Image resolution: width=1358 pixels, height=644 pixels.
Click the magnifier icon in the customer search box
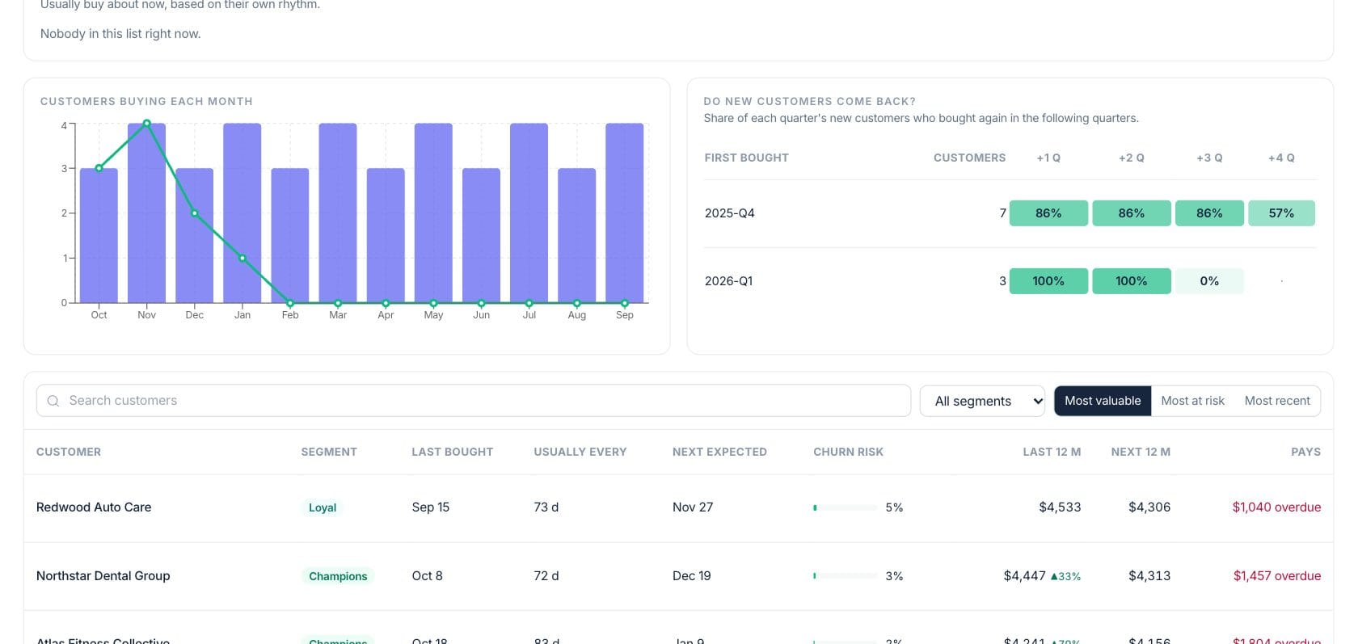[x=53, y=401]
